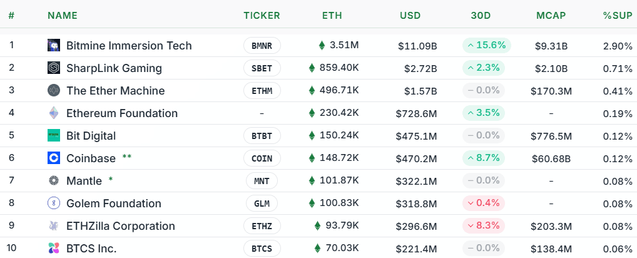
Task: Click The Ether Machine logo icon
Action: tap(53, 91)
